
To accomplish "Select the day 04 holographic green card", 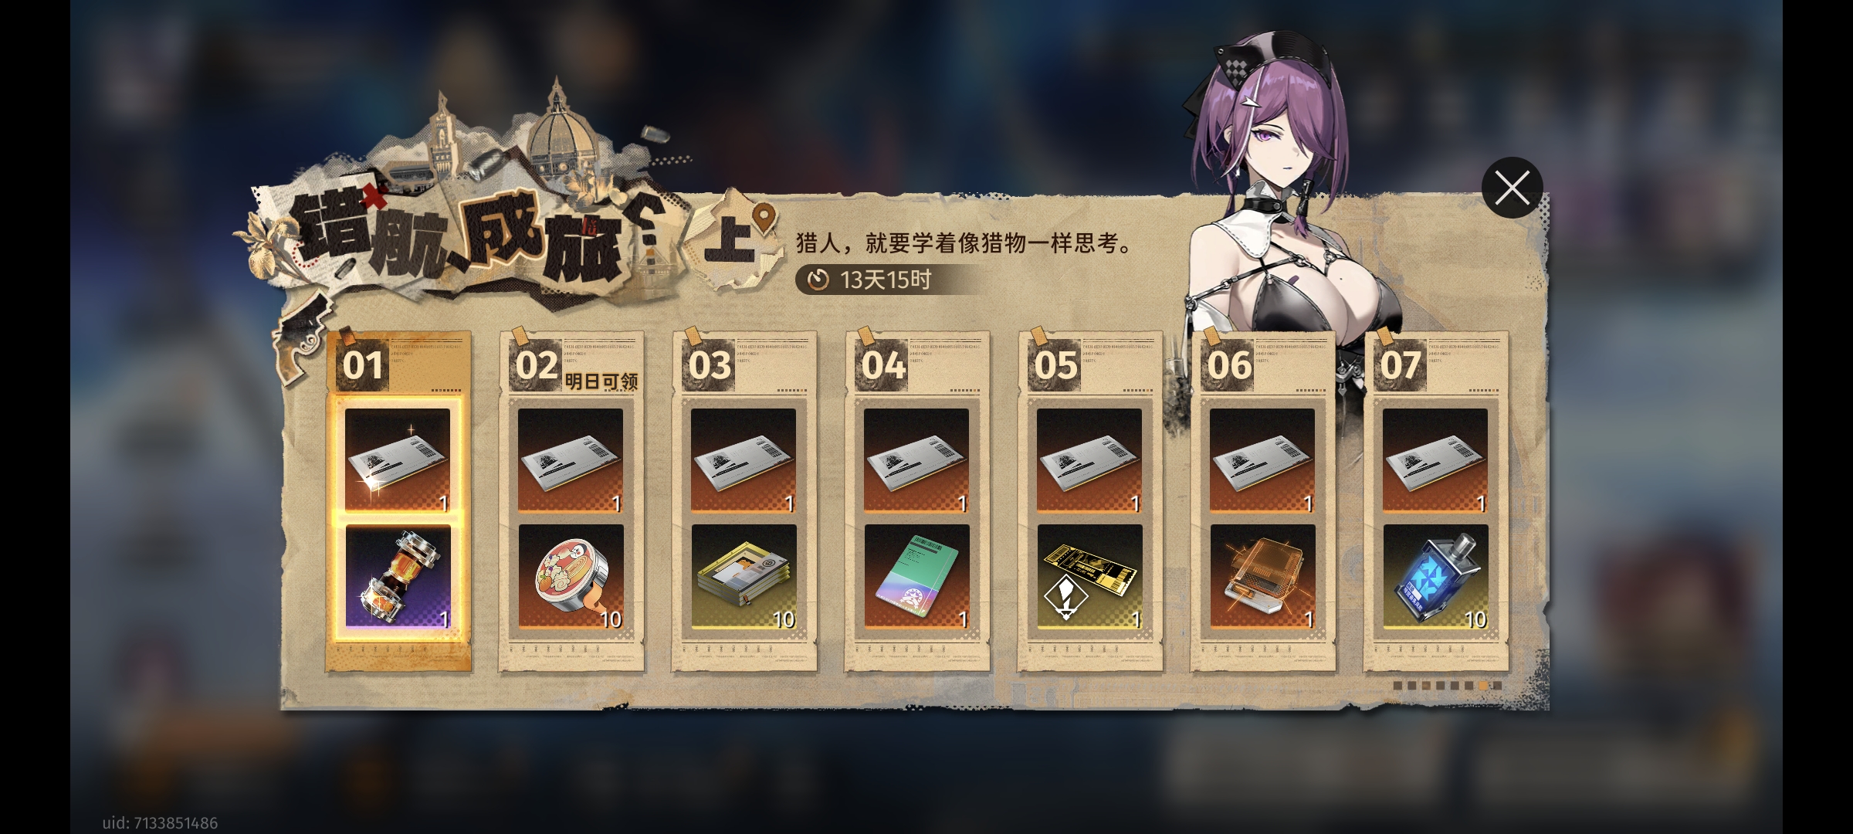I will click(x=916, y=576).
